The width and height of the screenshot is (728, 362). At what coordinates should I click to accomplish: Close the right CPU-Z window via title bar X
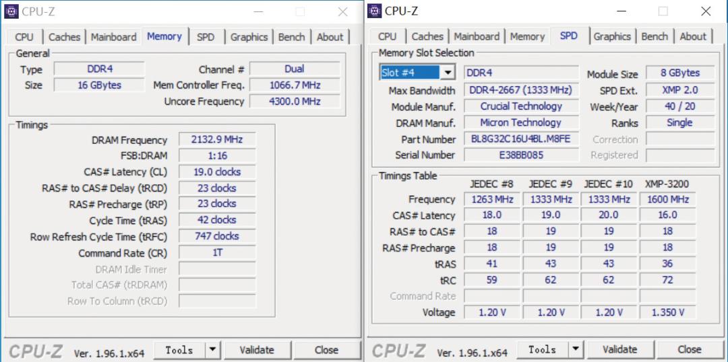tap(706, 11)
